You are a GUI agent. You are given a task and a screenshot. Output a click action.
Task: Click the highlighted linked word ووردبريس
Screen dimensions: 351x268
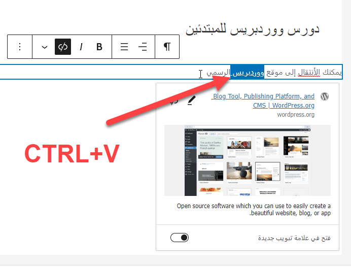(248, 72)
